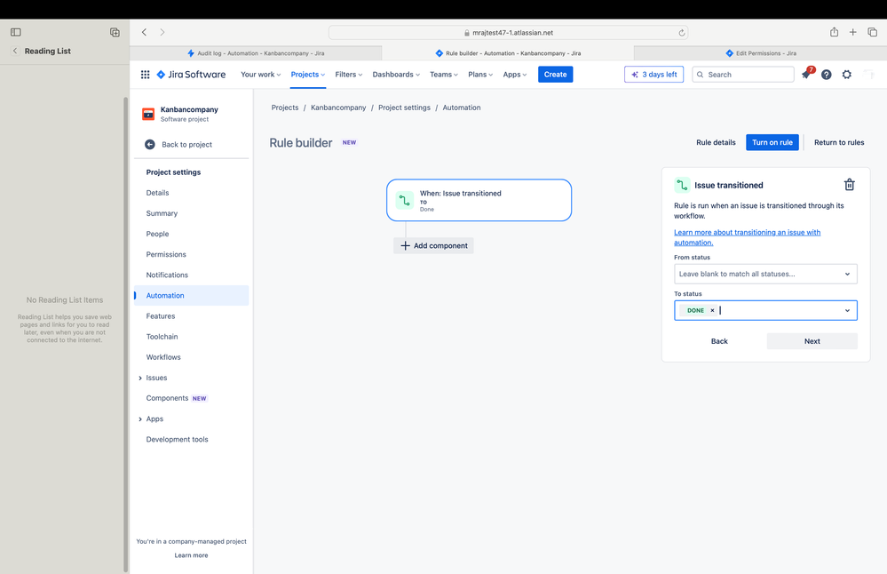The height and width of the screenshot is (574, 887).
Task: Click Add component below the trigger
Action: (x=434, y=245)
